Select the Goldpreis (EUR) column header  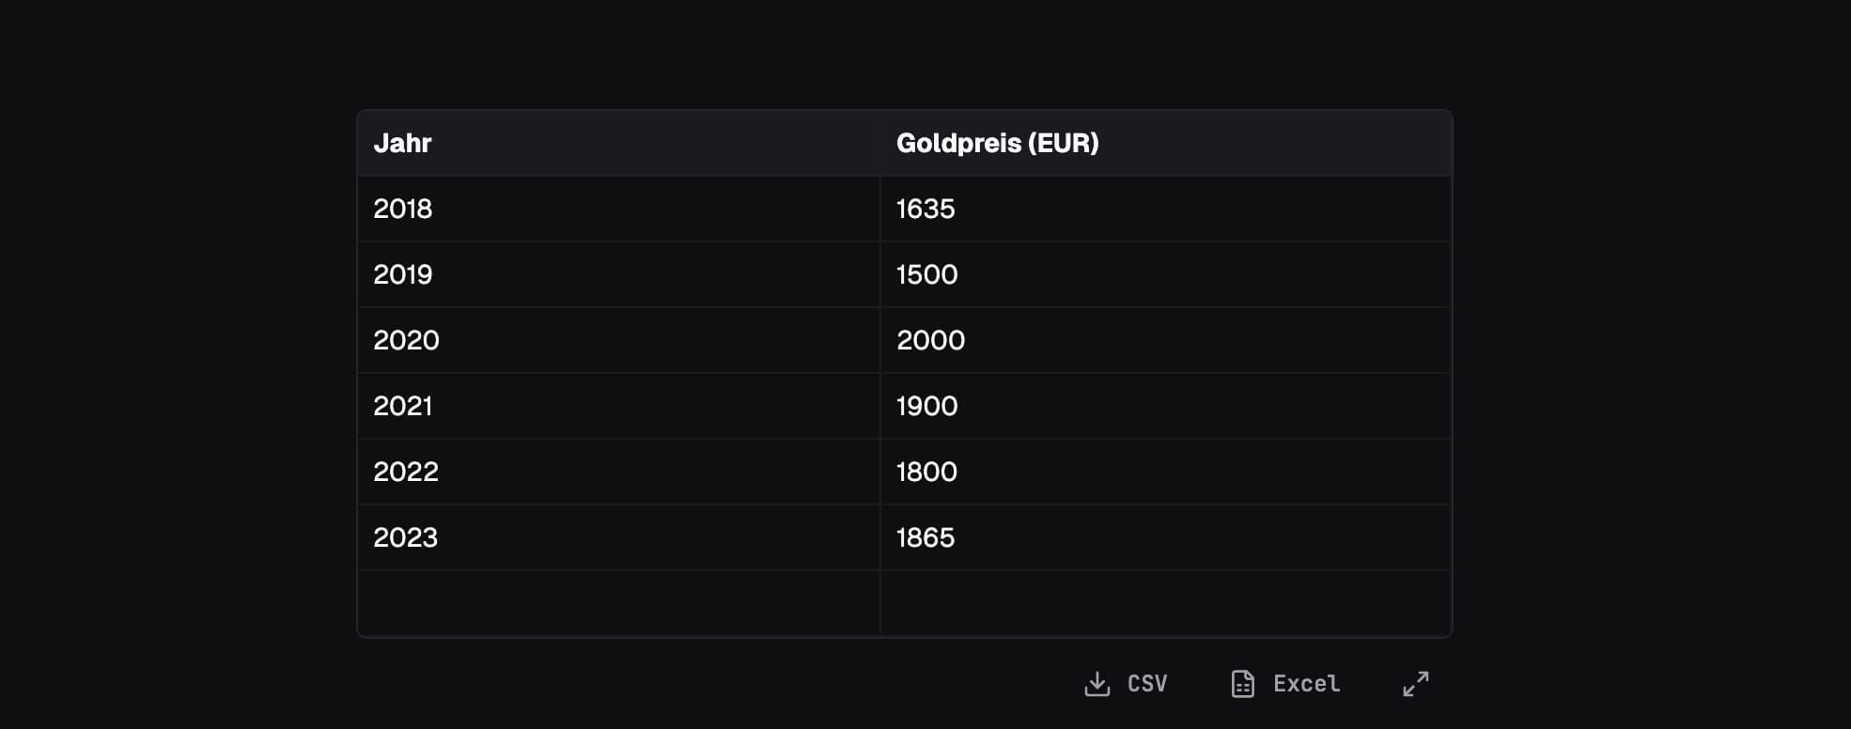pyautogui.click(x=1166, y=143)
